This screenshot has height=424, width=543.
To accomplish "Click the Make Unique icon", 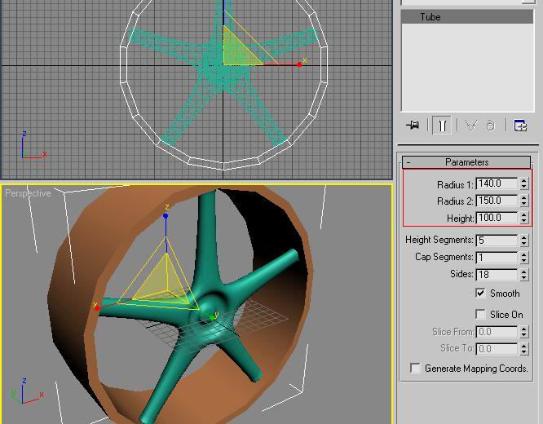I will click(470, 125).
